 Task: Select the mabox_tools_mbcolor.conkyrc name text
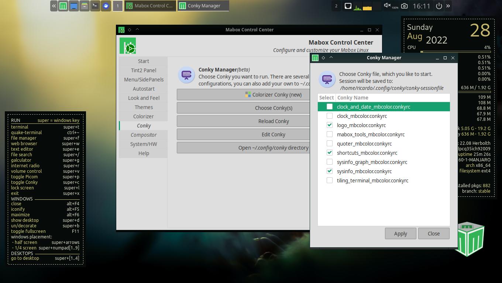371,134
